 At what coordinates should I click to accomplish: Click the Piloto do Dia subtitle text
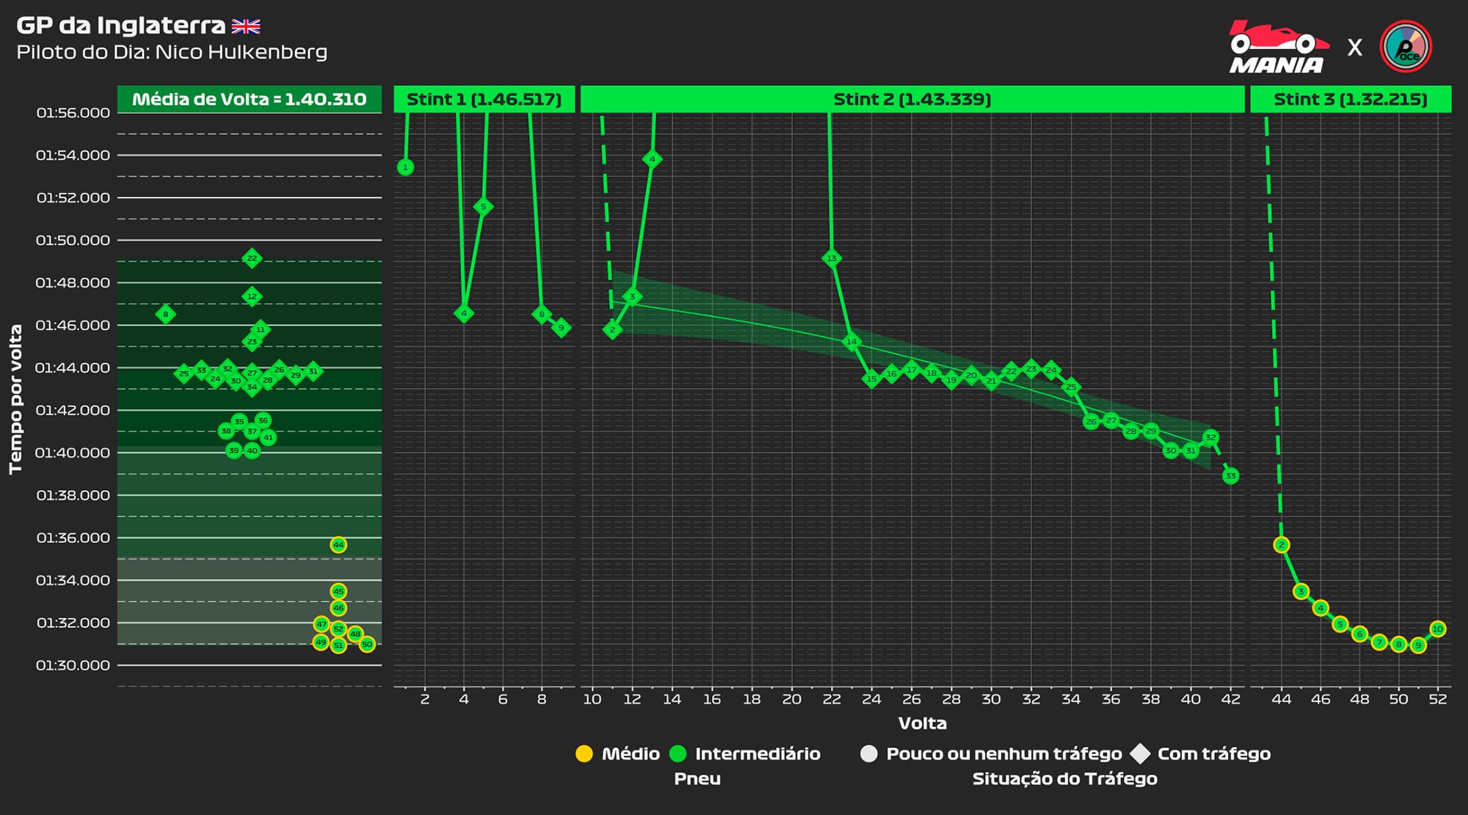click(172, 52)
